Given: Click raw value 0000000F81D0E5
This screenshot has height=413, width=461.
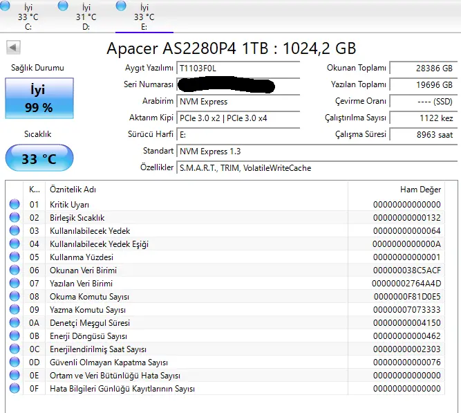Looking at the screenshot, I should tap(407, 297).
